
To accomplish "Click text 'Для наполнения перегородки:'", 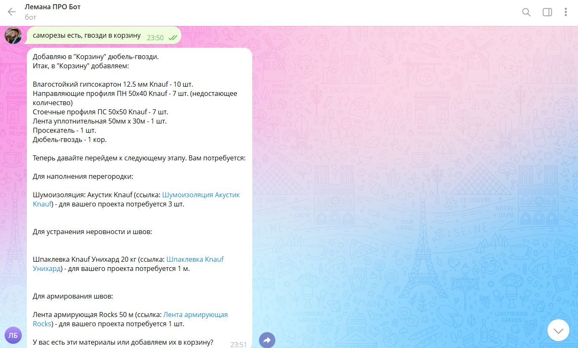I will pos(83,176).
